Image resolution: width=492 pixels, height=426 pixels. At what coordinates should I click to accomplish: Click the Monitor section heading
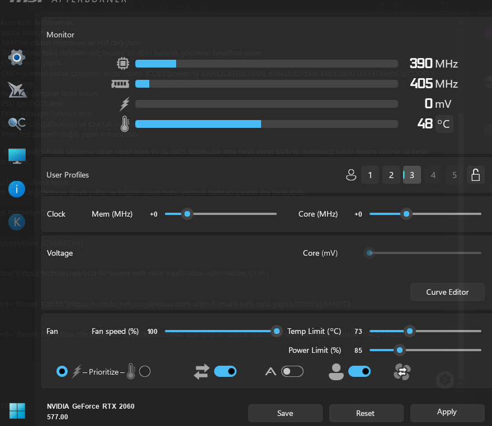point(60,35)
